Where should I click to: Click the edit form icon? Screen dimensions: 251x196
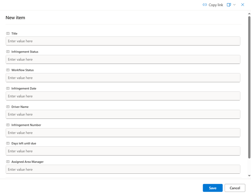click(x=229, y=5)
